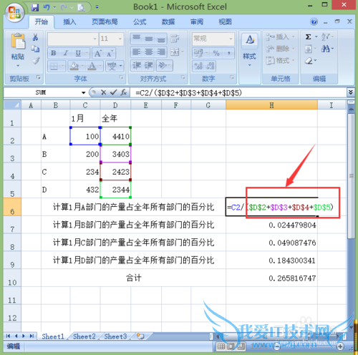The image size is (358, 355).
Task: Toggle bold formatting
Action: 54,53
